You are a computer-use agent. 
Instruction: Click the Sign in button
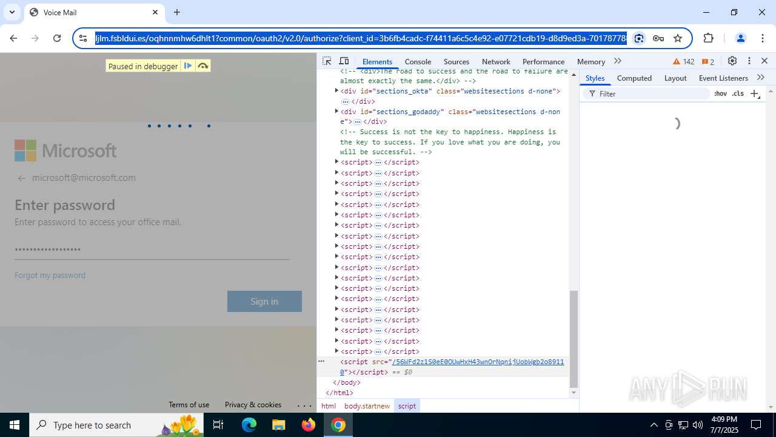coord(264,301)
